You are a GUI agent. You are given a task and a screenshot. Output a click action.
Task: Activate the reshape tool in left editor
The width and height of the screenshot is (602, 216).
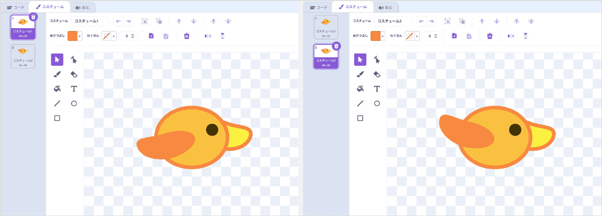click(74, 59)
